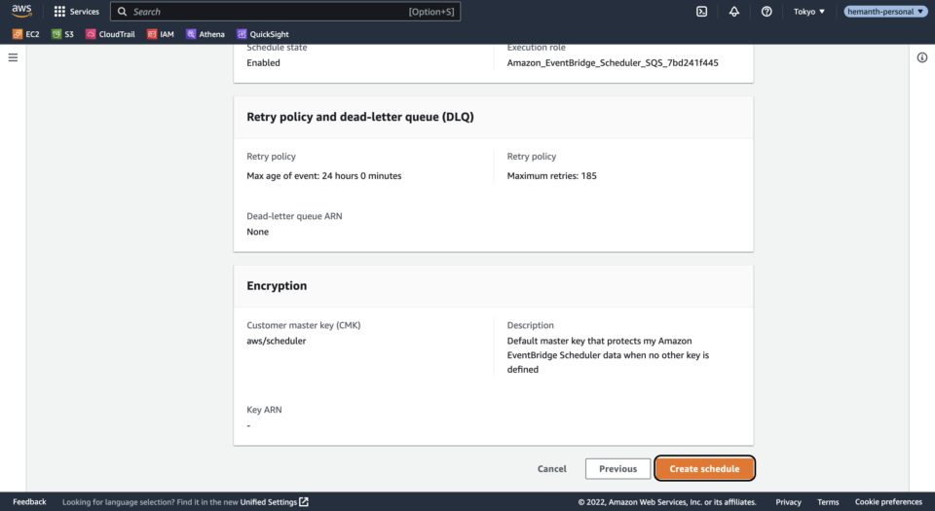Screen dimensions: 935x511
Task: Open the Privacy link
Action: point(788,502)
